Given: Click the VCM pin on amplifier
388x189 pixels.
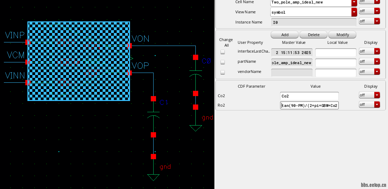Looking at the screenshot, I should pyautogui.click(x=27, y=62).
